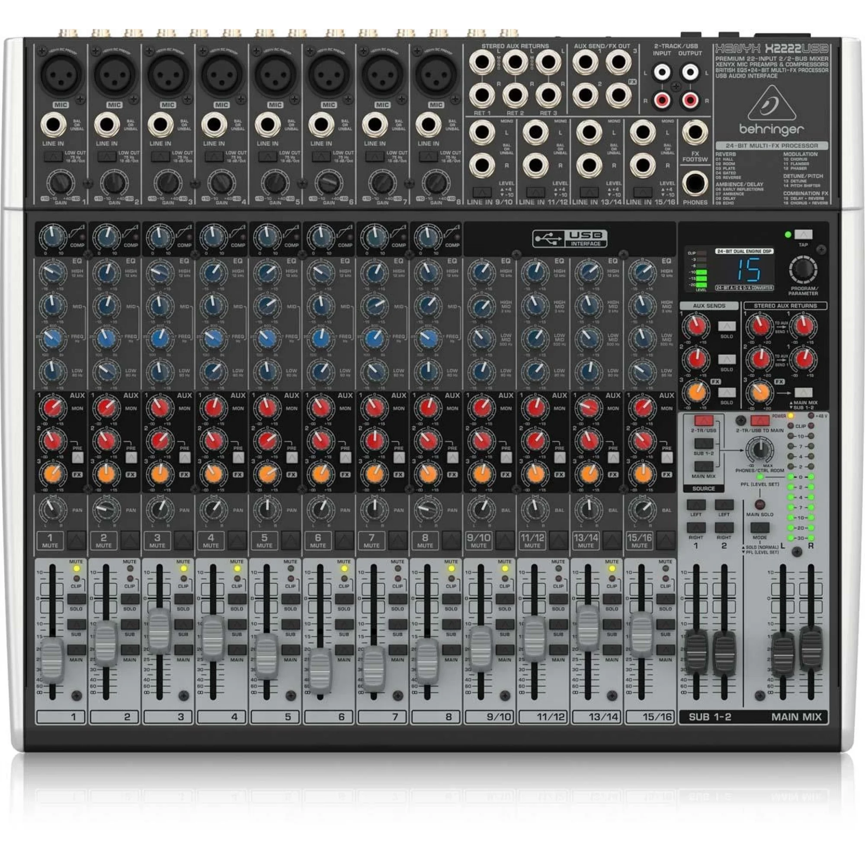Click channel 5 label strip
865x865 pixels.
[276, 717]
